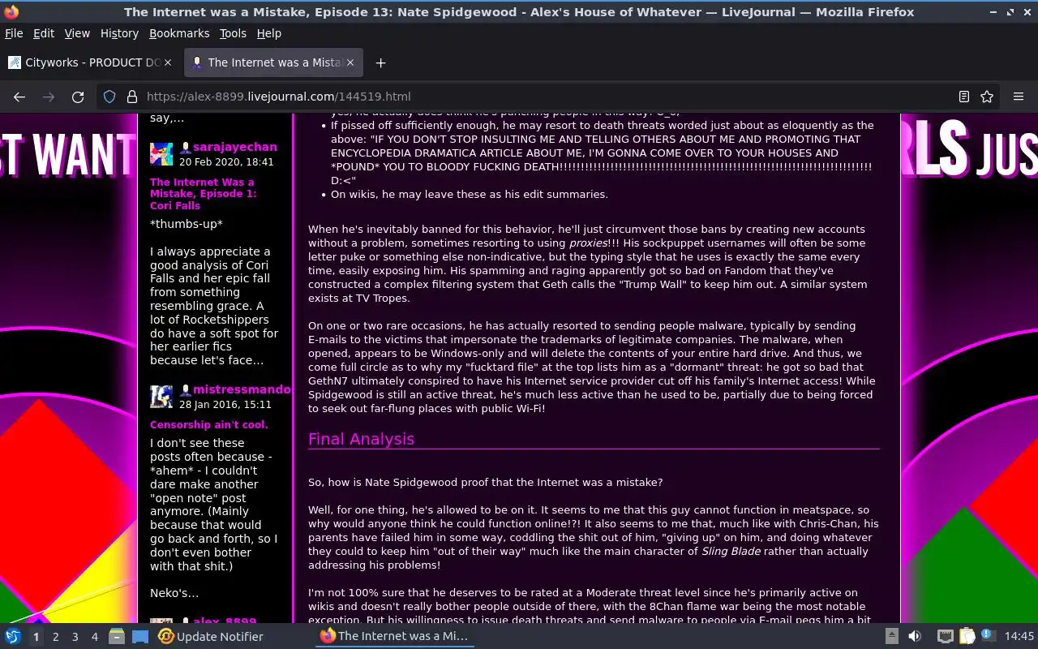Open file manager icon in taskbar
The width and height of the screenshot is (1038, 649).
tap(117, 637)
